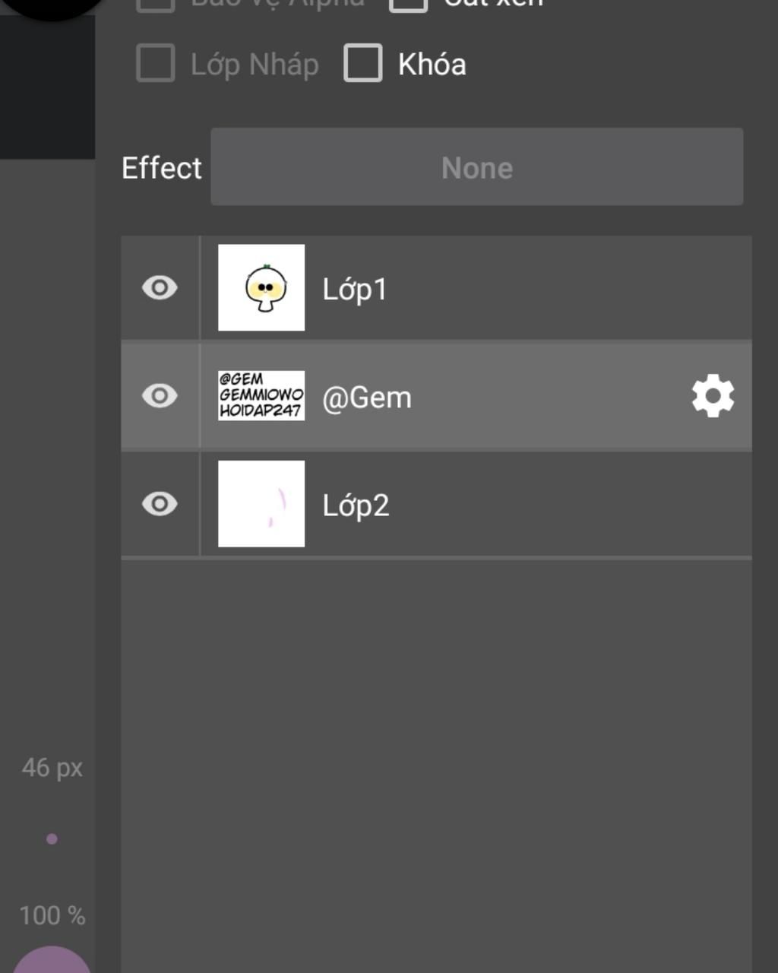778x973 pixels.
Task: Tap the 100 % opacity label
Action: pyautogui.click(x=52, y=915)
